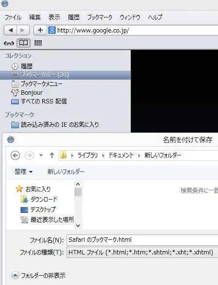Click the Bonjour icon in Collections

[15, 93]
